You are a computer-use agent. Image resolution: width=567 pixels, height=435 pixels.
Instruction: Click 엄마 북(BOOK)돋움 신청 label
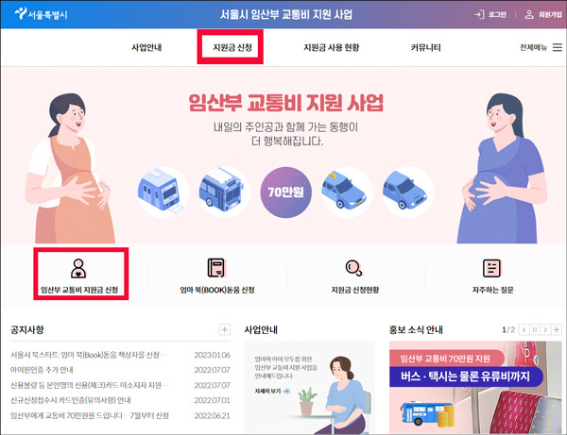click(217, 290)
